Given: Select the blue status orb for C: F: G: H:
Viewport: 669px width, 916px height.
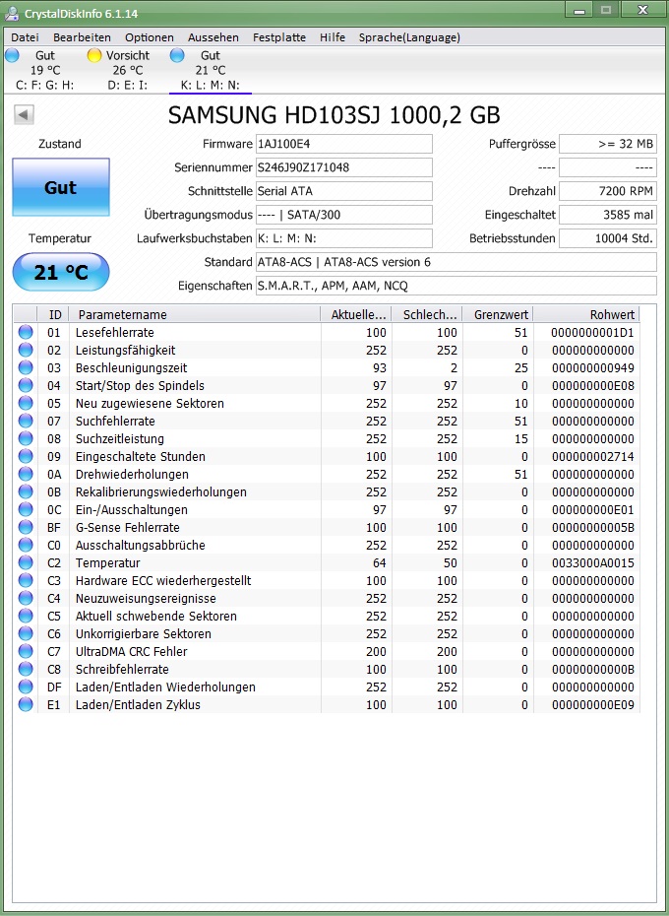Looking at the screenshot, I should (x=12, y=55).
